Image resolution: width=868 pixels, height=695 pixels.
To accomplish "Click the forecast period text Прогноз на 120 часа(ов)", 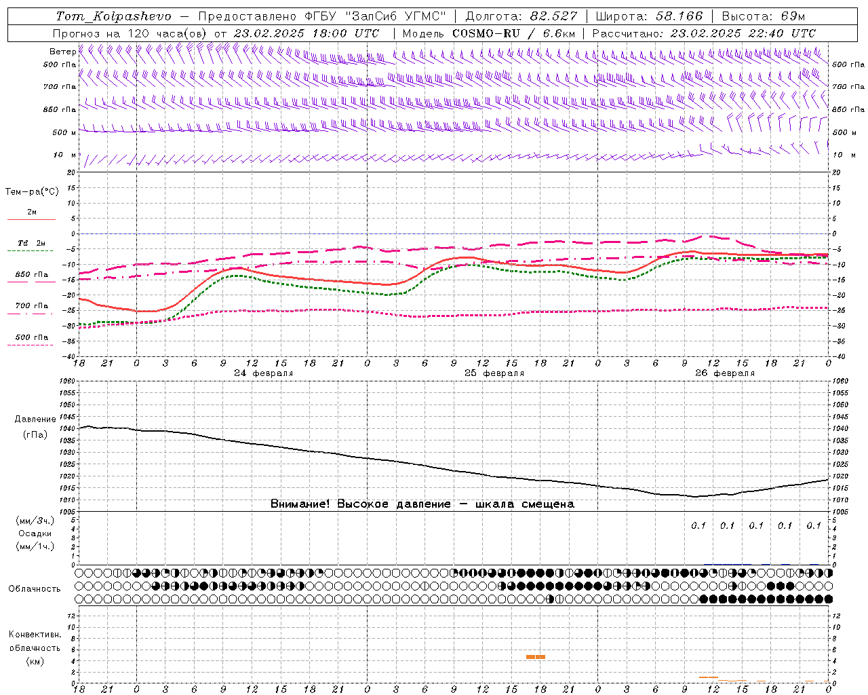I will click(x=130, y=33).
